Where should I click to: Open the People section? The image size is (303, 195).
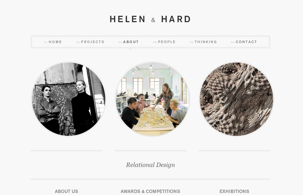(164, 42)
